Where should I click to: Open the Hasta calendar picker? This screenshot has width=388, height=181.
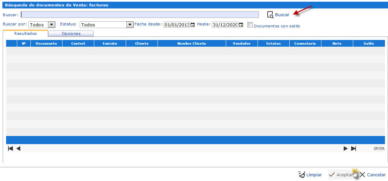[241, 25]
